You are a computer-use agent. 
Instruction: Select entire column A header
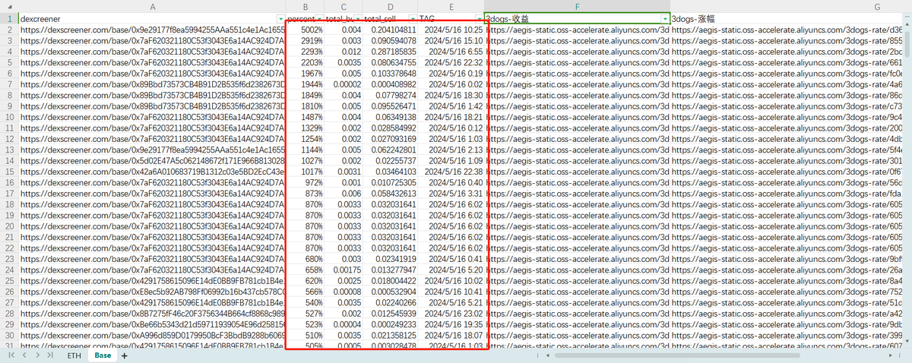[154, 6]
